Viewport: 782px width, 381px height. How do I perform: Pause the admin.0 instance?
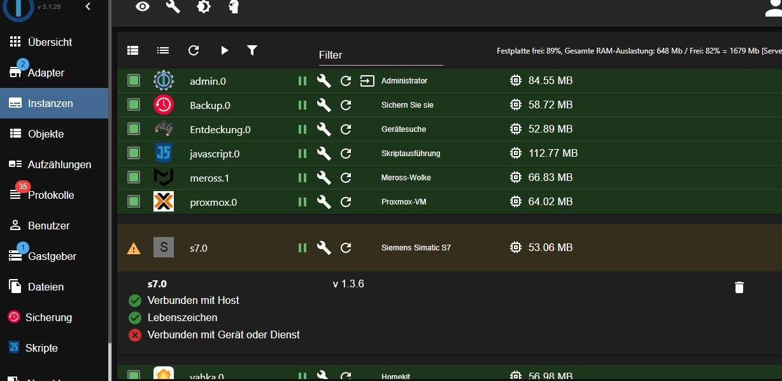point(302,81)
